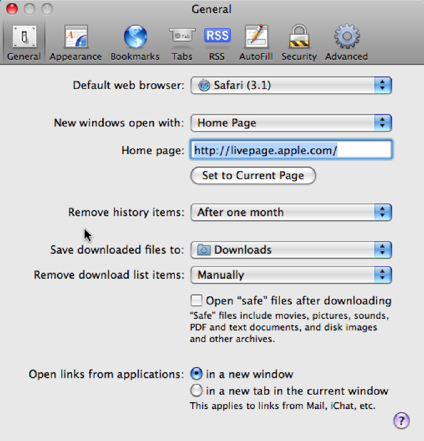Viewport: 424px width, 441px height.
Task: Click the purple help question mark button
Action: point(401,420)
